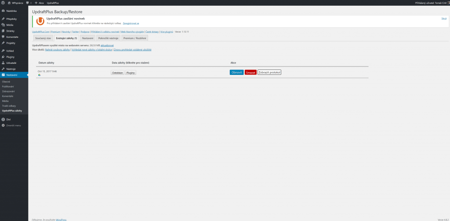
Task: Download the Pluginy backup
Action: [131, 73]
